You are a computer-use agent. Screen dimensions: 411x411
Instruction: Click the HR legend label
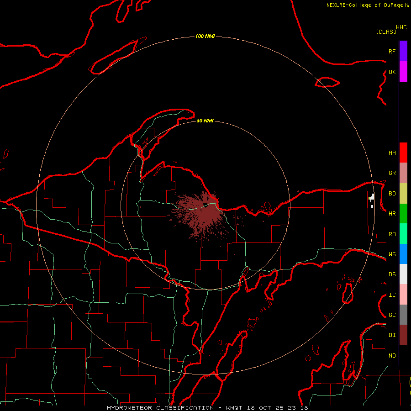click(x=392, y=214)
